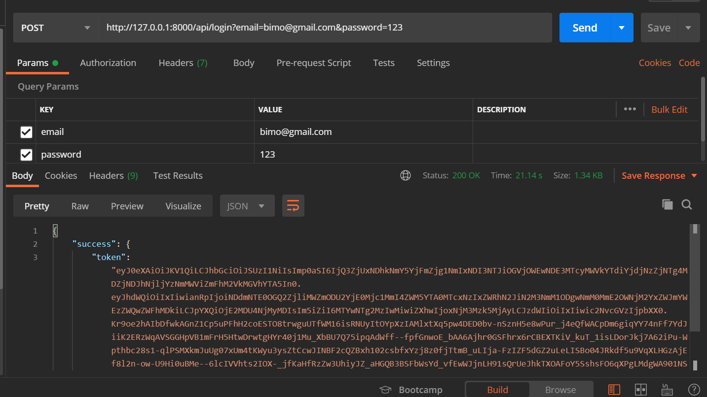Copy the response body via copy icon

(667, 204)
